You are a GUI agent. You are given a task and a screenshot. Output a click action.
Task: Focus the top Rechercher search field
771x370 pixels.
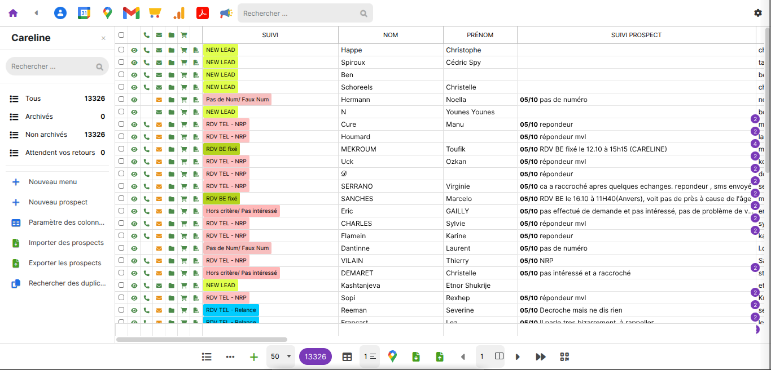[x=305, y=13]
